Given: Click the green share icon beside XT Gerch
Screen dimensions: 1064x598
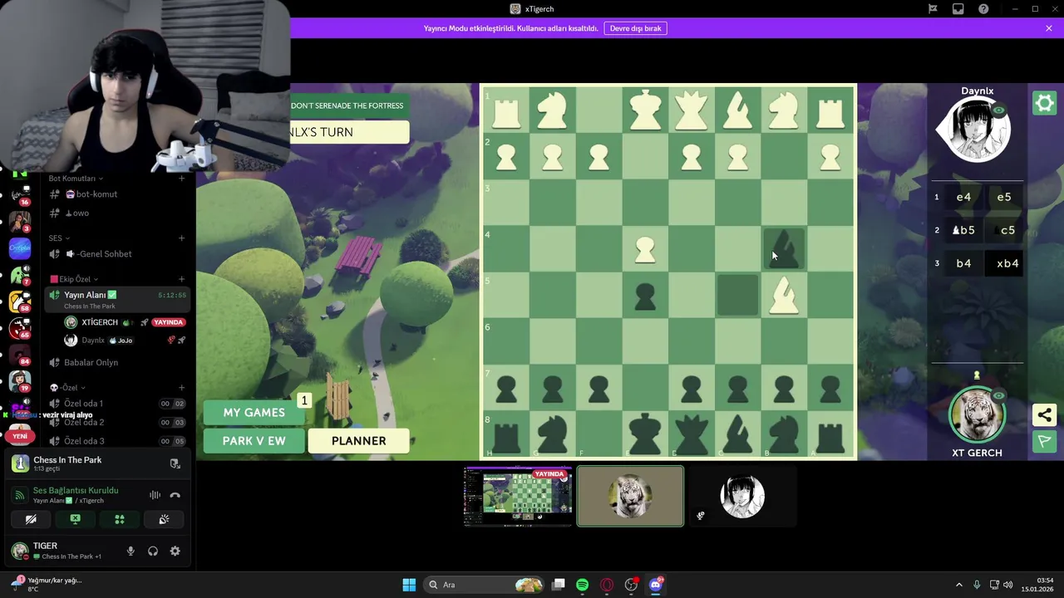Looking at the screenshot, I should (x=1044, y=414).
